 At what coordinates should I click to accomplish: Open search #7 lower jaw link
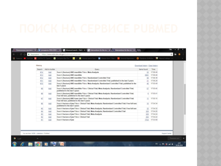42,98
